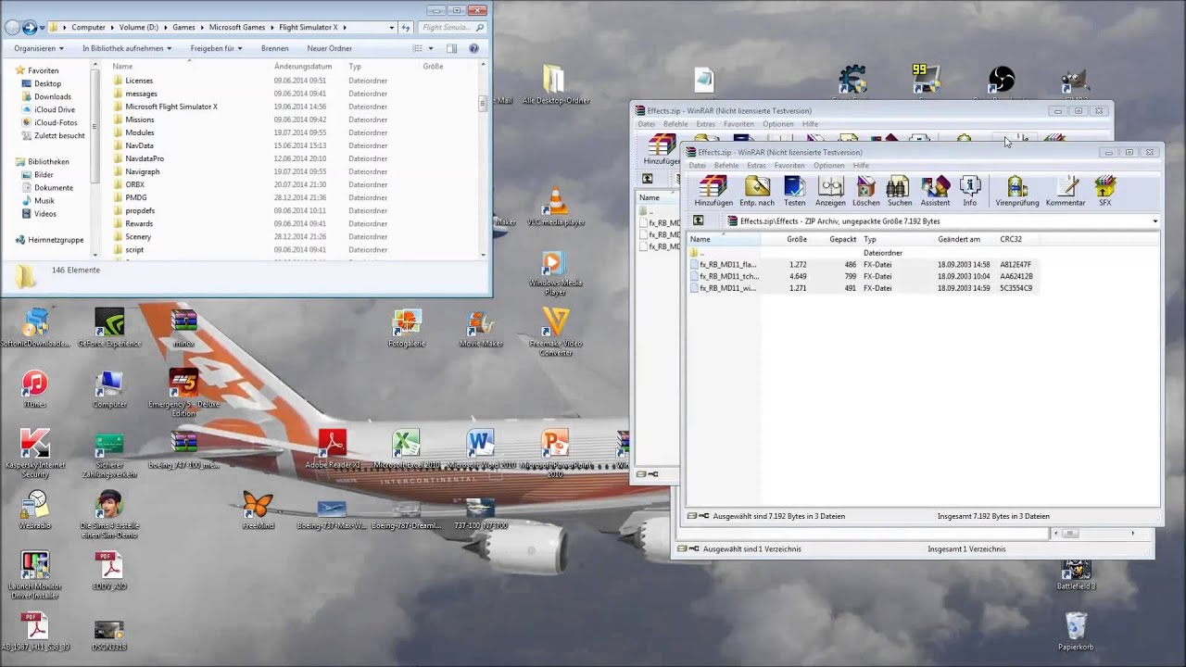Open recent pages dropdown beside forward button

click(42, 28)
